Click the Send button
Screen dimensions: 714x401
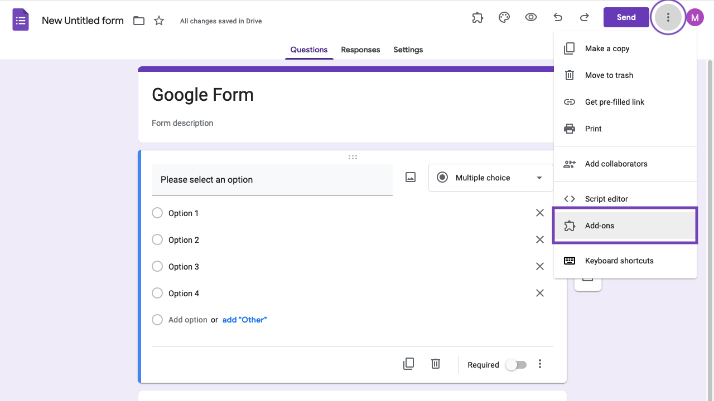coord(626,17)
